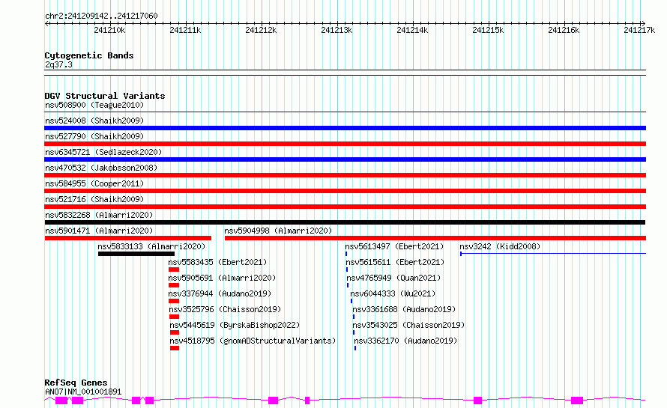Click the red nsv3376944 variant block
Image resolution: width=667 pixels, height=408 pixels.
(174, 301)
